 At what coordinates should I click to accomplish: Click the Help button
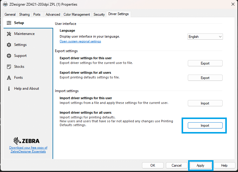[224, 165]
